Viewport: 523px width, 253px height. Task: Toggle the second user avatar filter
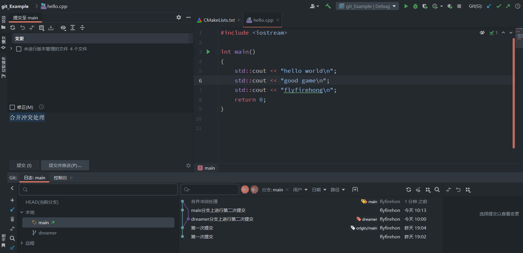point(254,190)
